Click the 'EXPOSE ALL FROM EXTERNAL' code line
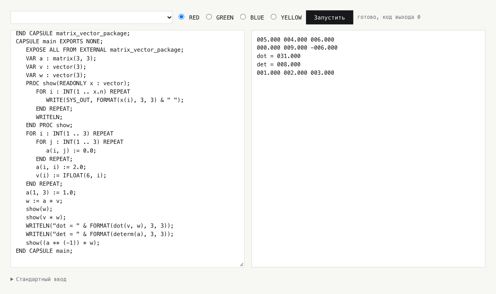 coord(105,50)
